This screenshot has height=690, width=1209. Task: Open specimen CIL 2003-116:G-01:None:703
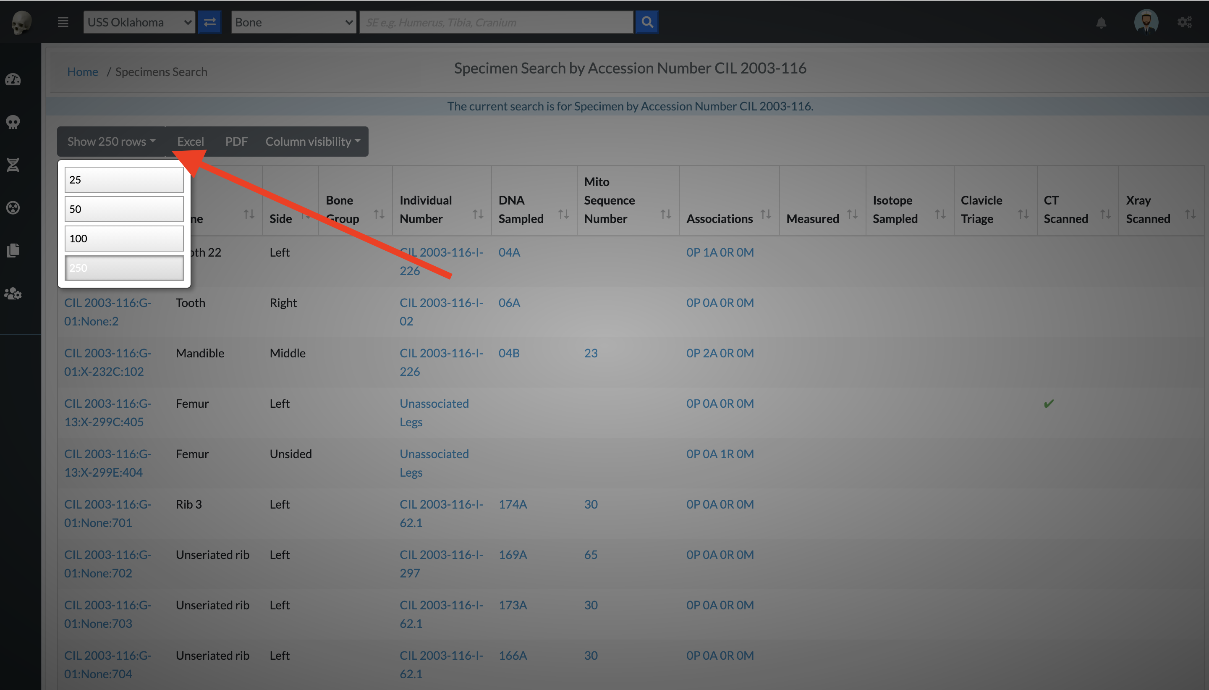pyautogui.click(x=107, y=614)
